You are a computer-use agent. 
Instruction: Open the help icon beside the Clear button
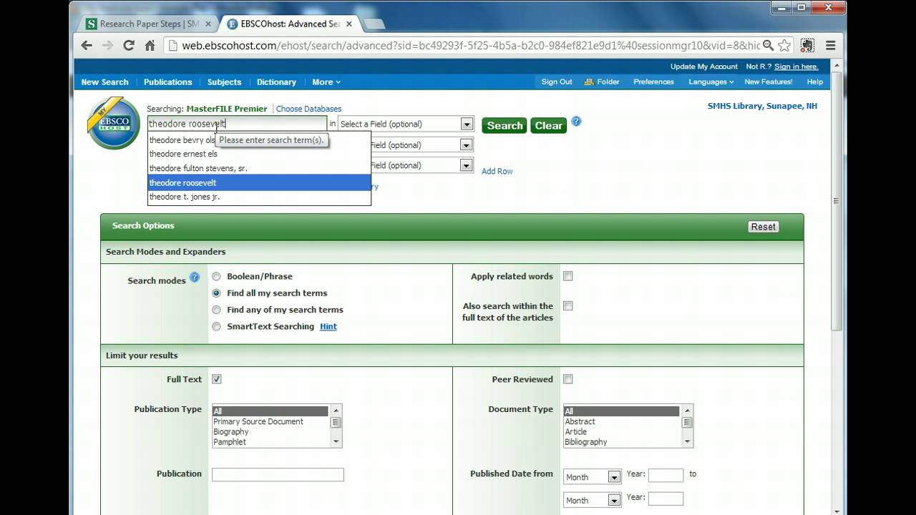coord(576,122)
